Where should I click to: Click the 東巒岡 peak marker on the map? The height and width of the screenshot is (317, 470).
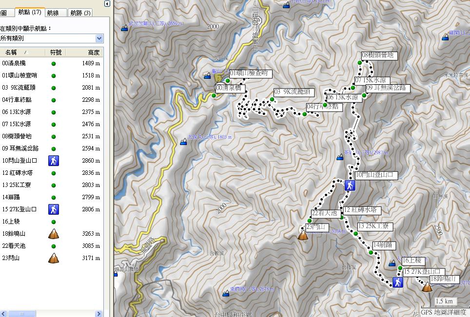(226, 293)
